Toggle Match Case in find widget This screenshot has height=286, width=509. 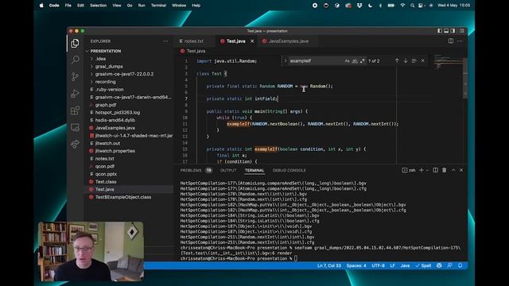[347, 60]
